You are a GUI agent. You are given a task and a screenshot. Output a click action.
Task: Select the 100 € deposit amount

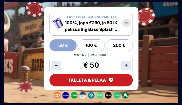[x=91, y=45]
